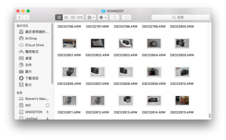The image size is (226, 140).
Task: Click the WD drive sync icon
Action: coord(47,105)
